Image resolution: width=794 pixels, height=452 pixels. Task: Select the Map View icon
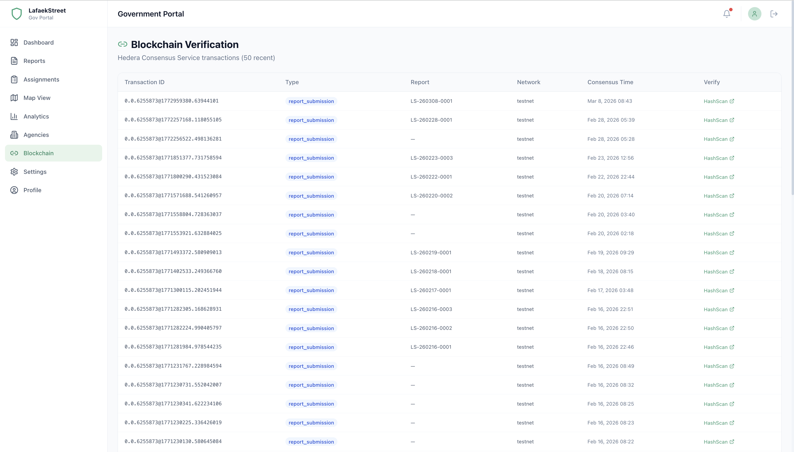(x=14, y=98)
